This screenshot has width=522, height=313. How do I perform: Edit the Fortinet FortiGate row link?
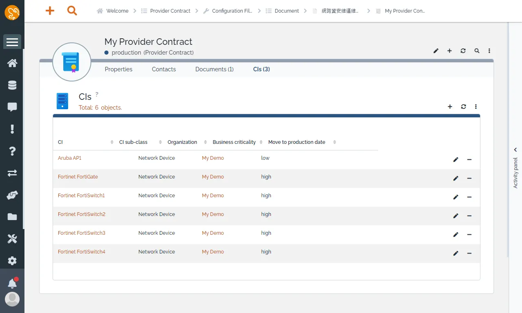(456, 179)
